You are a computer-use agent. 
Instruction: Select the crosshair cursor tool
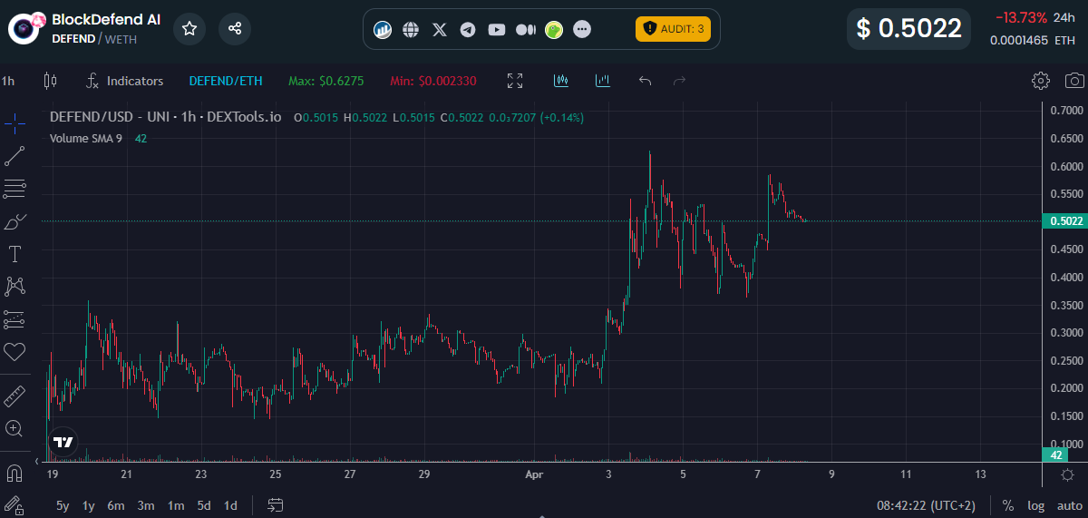15,124
